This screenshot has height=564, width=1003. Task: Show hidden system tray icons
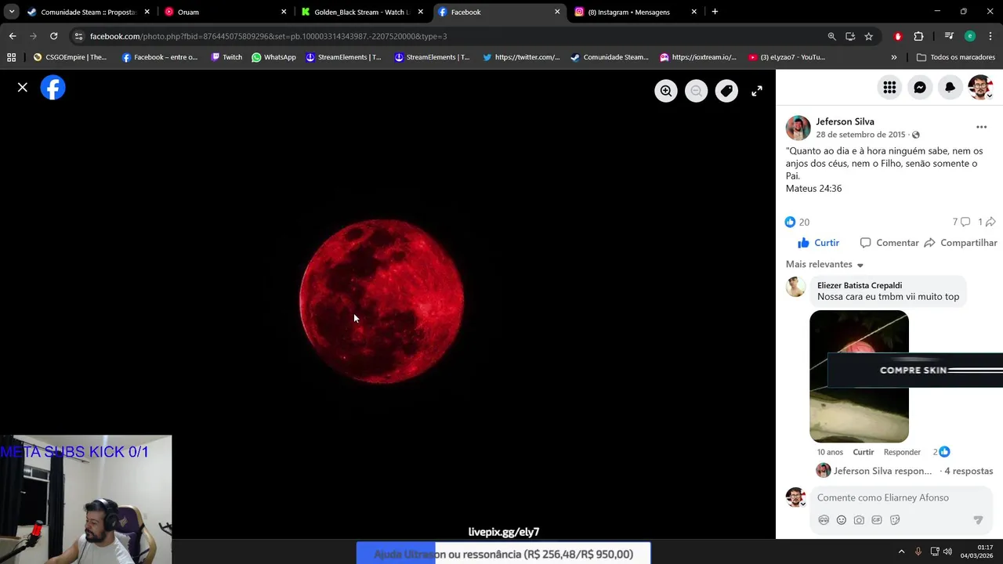(901, 551)
